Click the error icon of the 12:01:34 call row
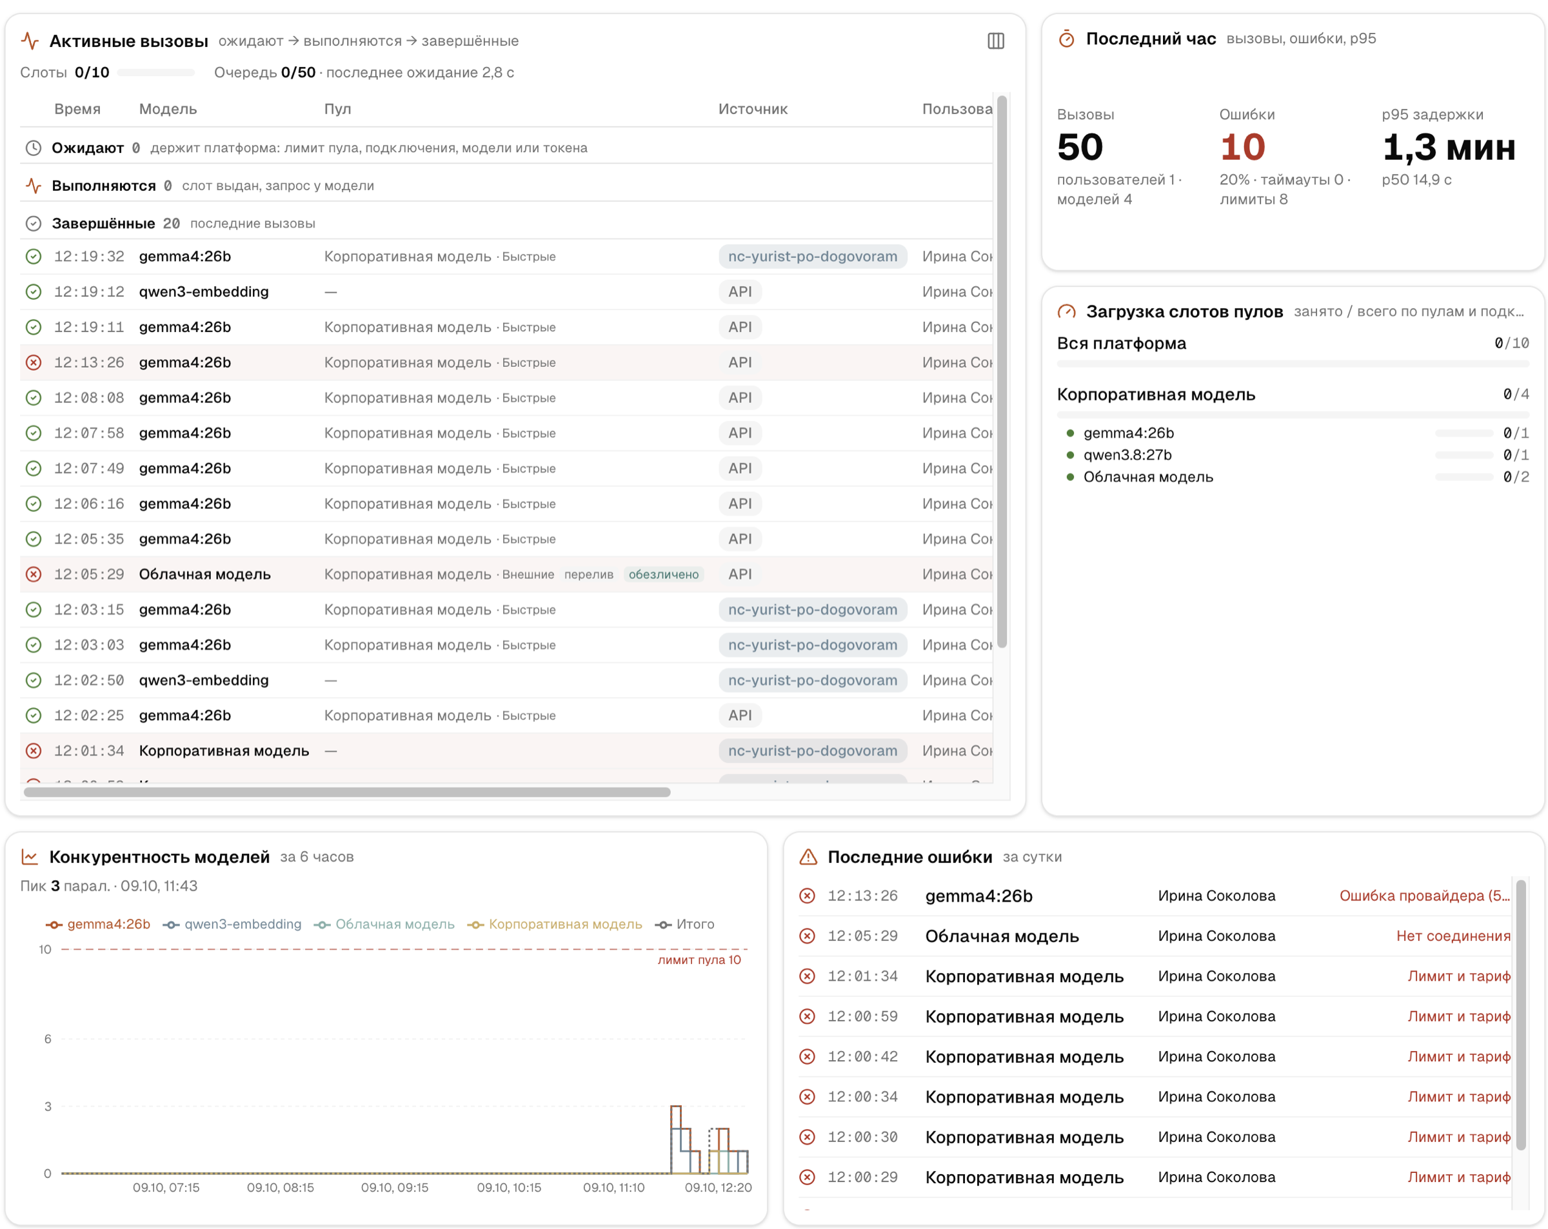The width and height of the screenshot is (1548, 1229). 33,751
